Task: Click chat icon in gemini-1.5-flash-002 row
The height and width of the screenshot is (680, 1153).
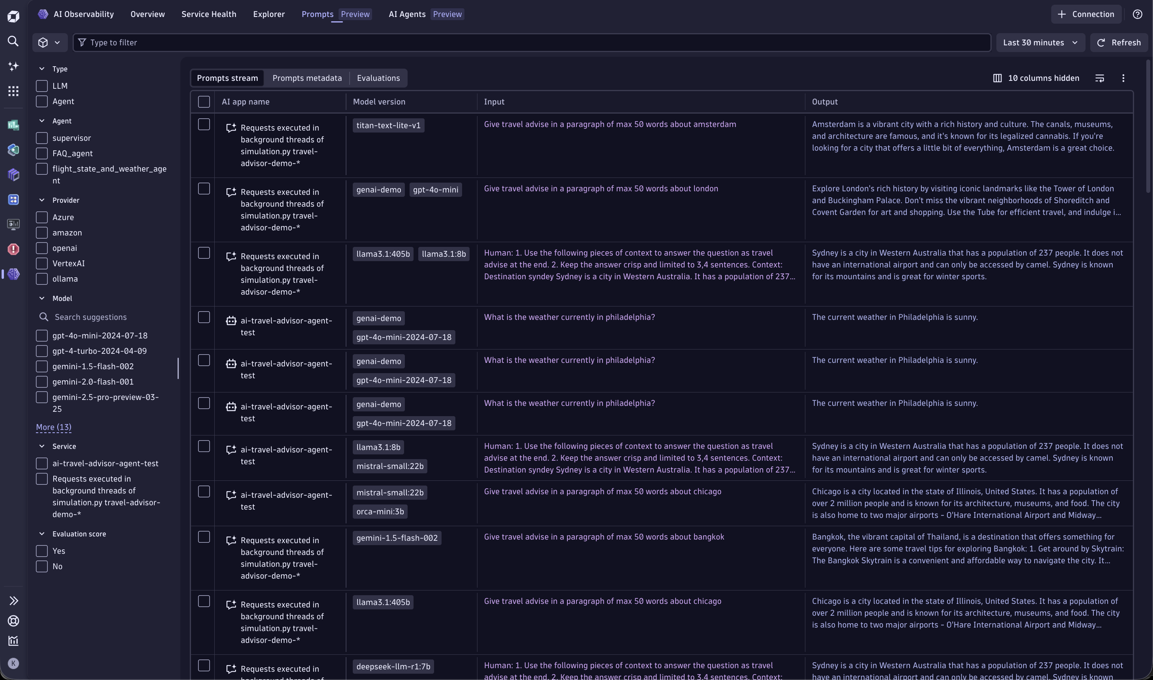Action: pos(231,541)
